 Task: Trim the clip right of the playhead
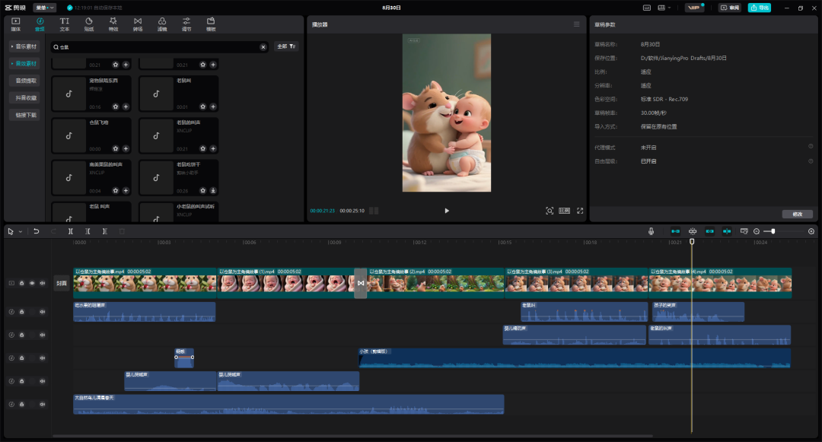(x=105, y=231)
